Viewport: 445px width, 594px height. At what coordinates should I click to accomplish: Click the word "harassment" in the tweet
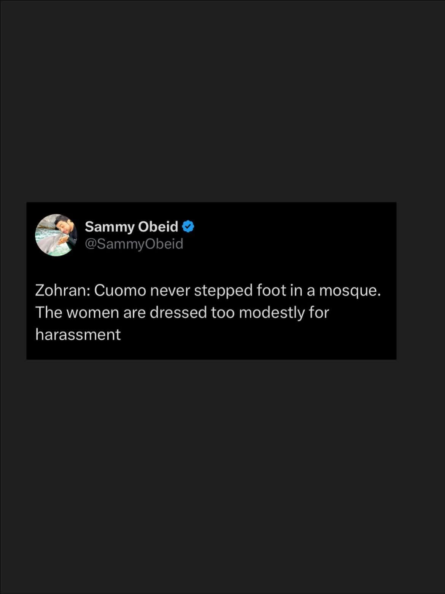[78, 335]
